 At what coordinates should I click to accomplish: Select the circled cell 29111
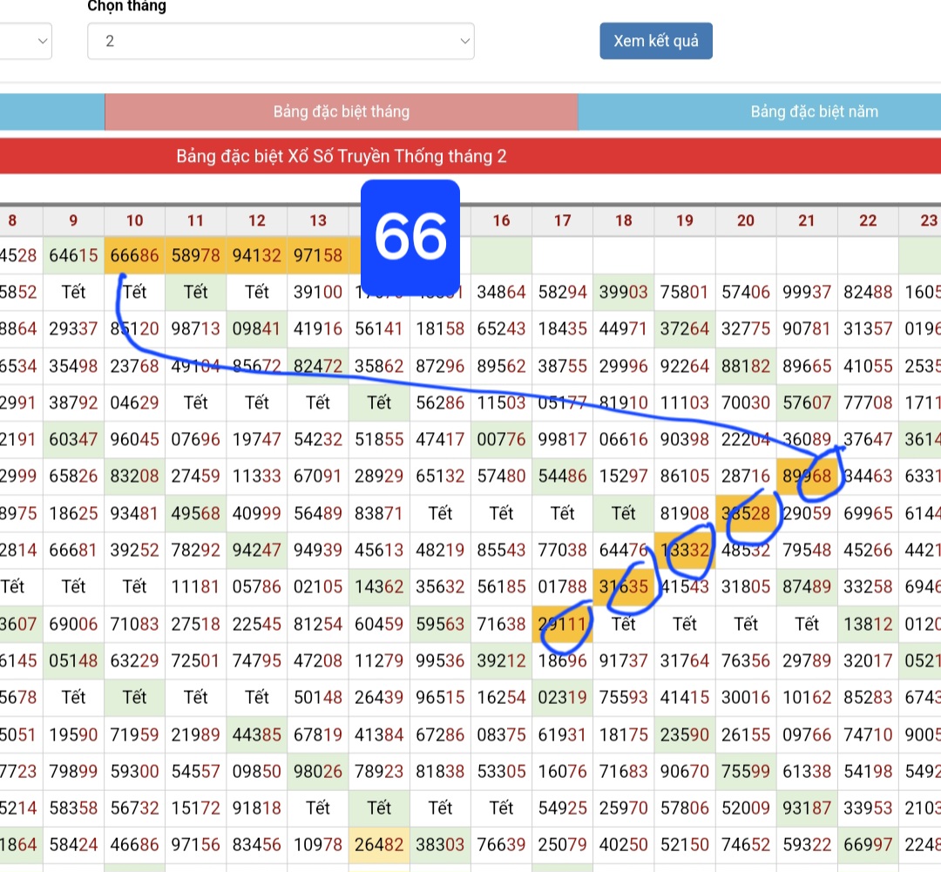tap(562, 624)
